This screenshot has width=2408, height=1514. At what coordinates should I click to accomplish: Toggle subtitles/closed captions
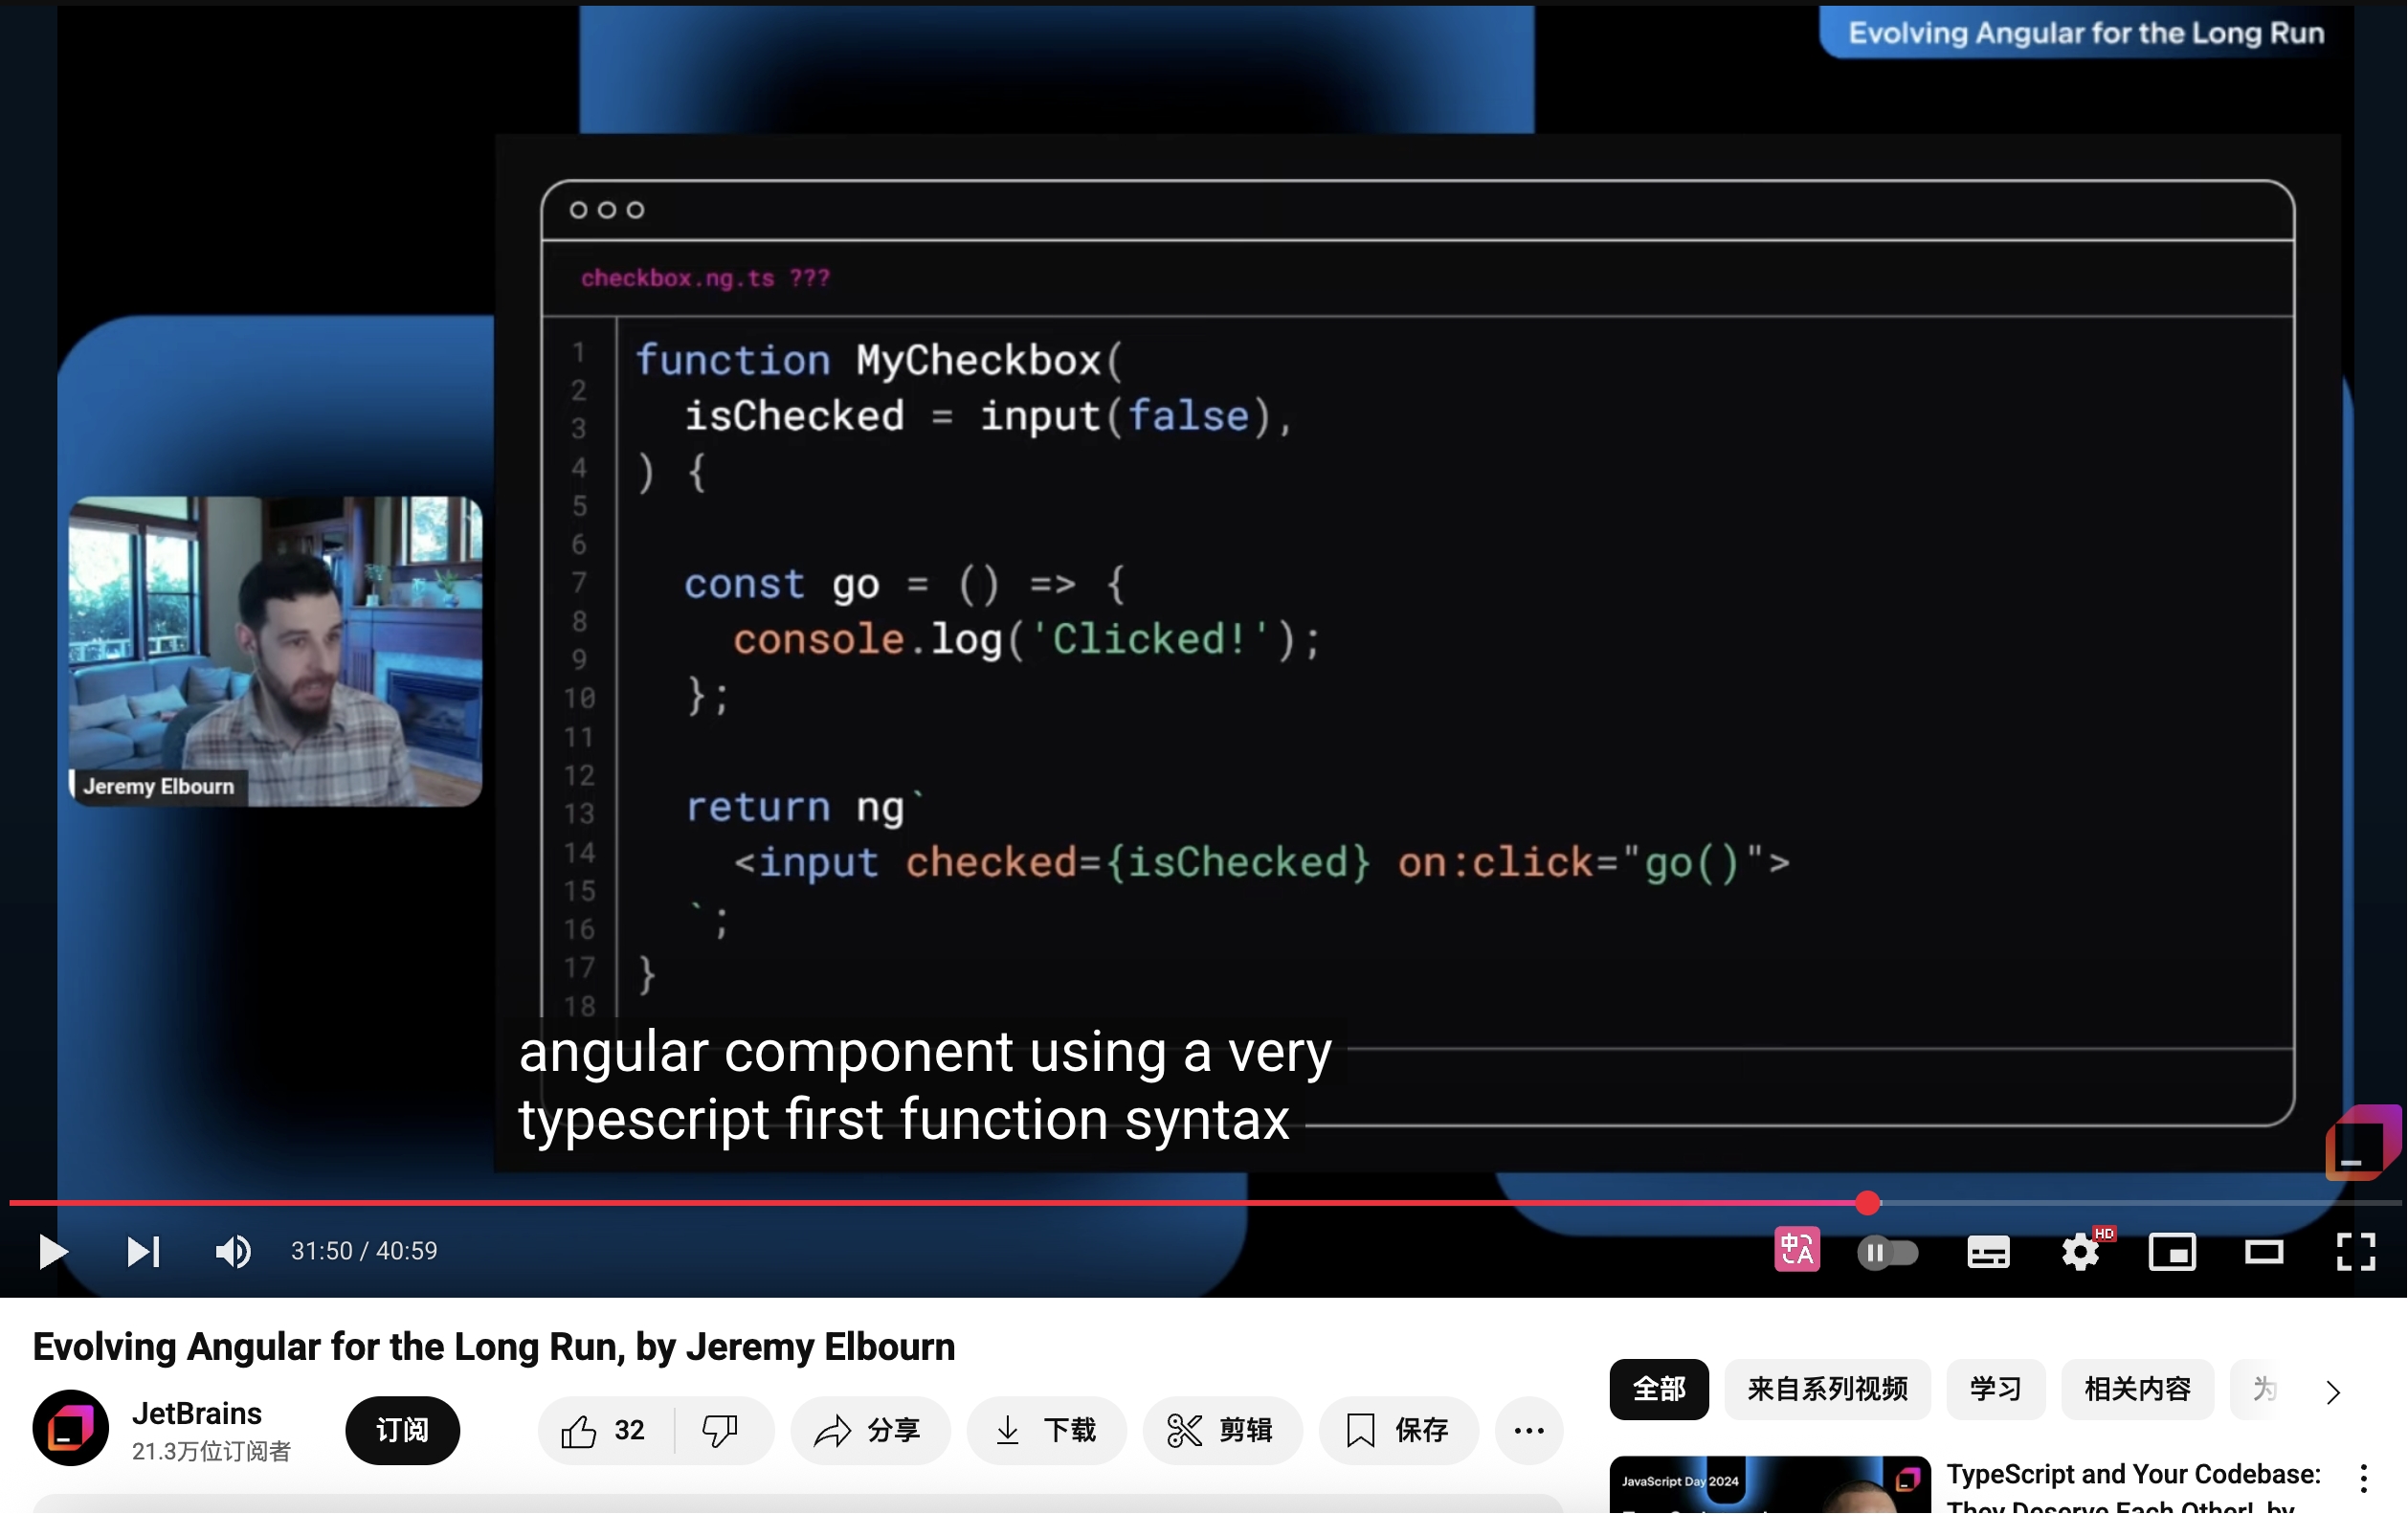tap(1988, 1252)
